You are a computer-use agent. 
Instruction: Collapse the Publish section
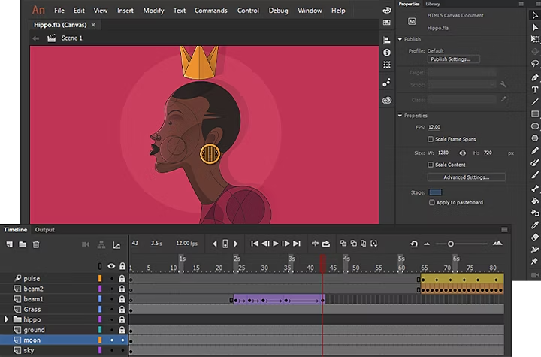tap(400, 39)
